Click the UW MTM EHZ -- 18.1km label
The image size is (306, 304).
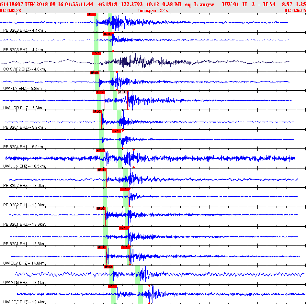click(24, 282)
